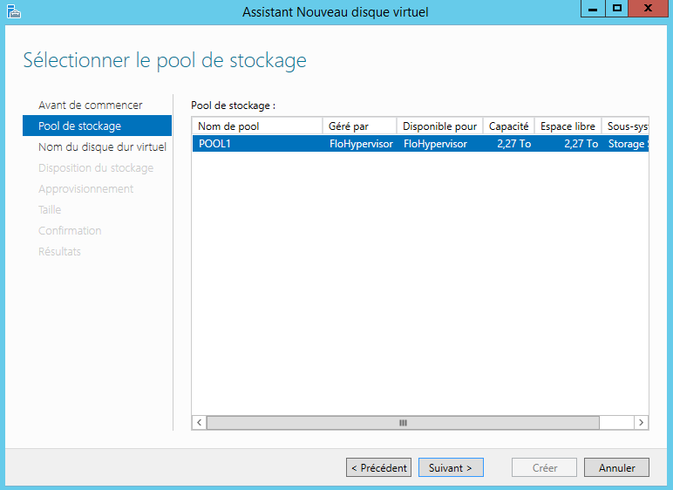Maximize the wizard window
This screenshot has height=490, width=673.
617,9
